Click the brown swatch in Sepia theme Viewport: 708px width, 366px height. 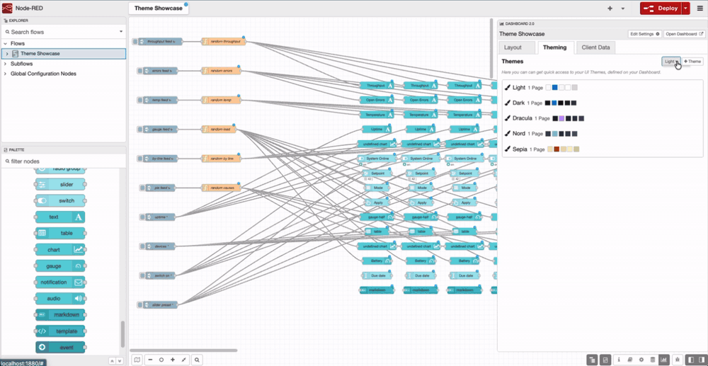click(x=556, y=149)
